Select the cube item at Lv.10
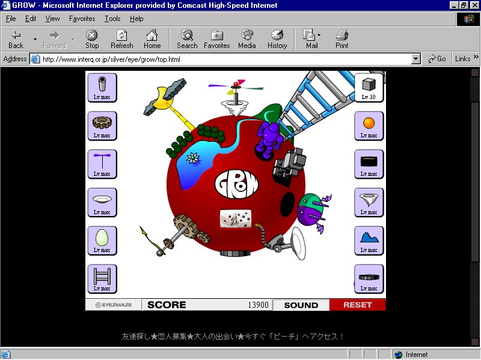 click(x=369, y=88)
